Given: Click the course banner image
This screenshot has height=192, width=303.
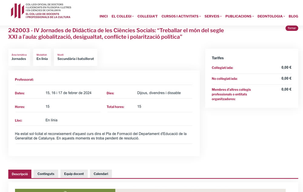Looking at the screenshot, I should click(150, 190).
